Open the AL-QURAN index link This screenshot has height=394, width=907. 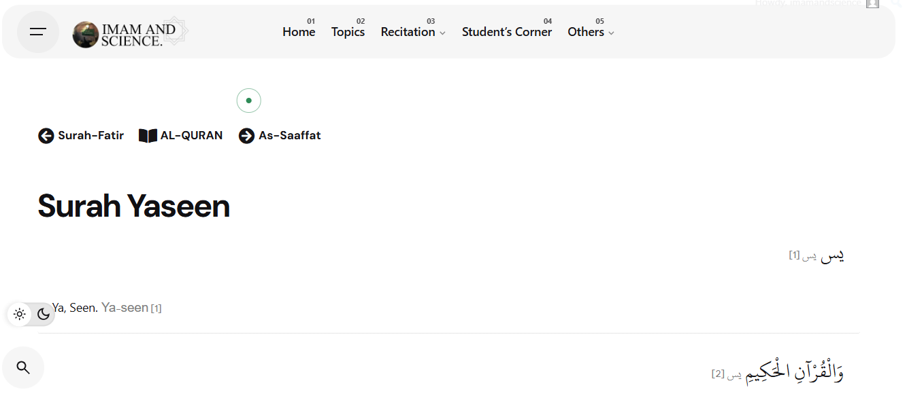191,136
